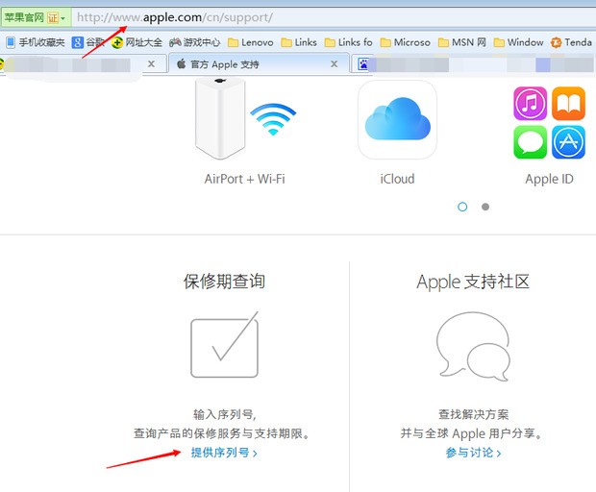The width and height of the screenshot is (596, 492).
Task: Click the blue App Store icon
Action: point(569,142)
